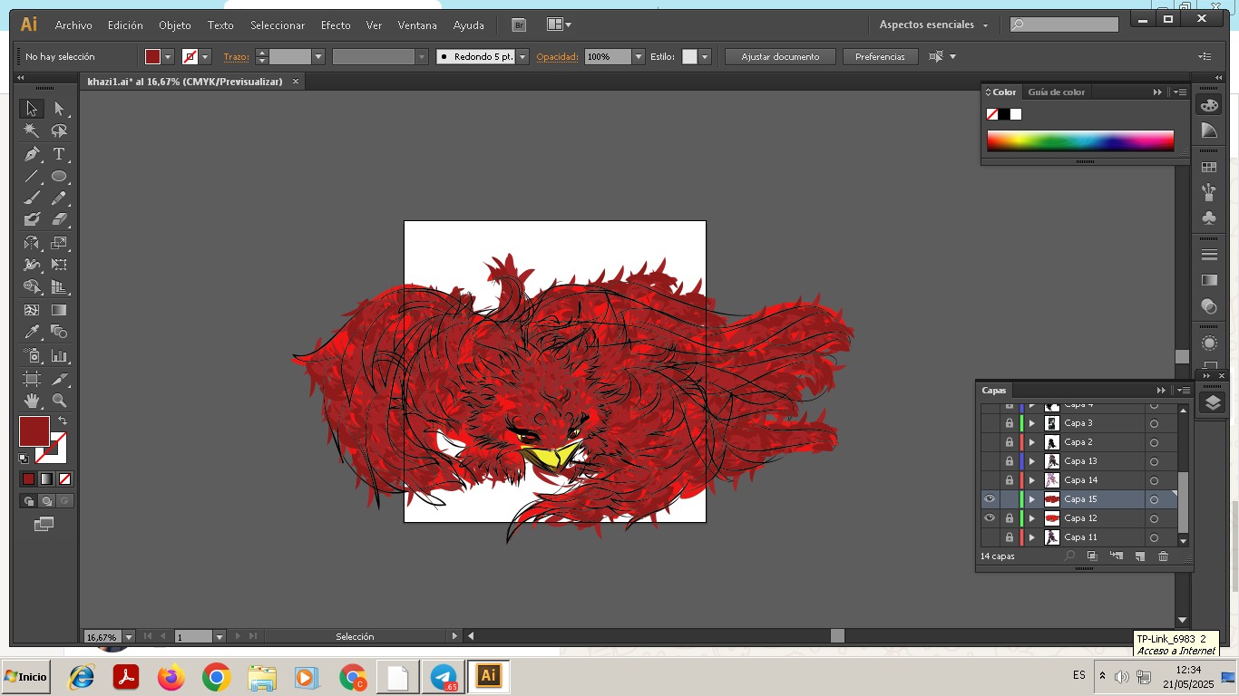Create new layer in Capas panel
Screen dimensions: 1239x696
[x=1140, y=556]
